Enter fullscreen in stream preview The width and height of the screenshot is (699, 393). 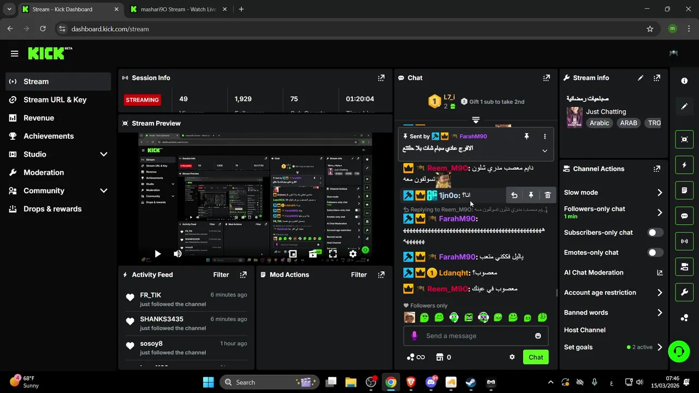(x=333, y=254)
